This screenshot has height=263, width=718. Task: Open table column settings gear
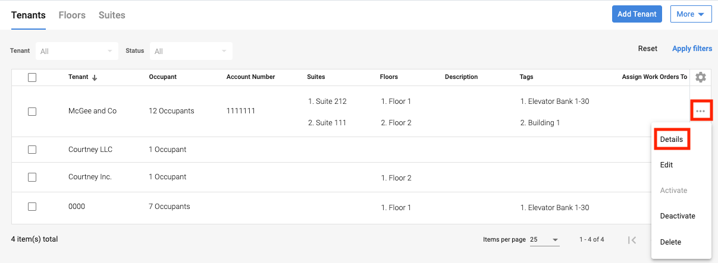[700, 77]
